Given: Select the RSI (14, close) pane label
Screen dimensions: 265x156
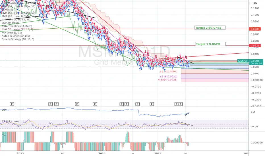Looking at the screenshot, I should click(10, 121).
